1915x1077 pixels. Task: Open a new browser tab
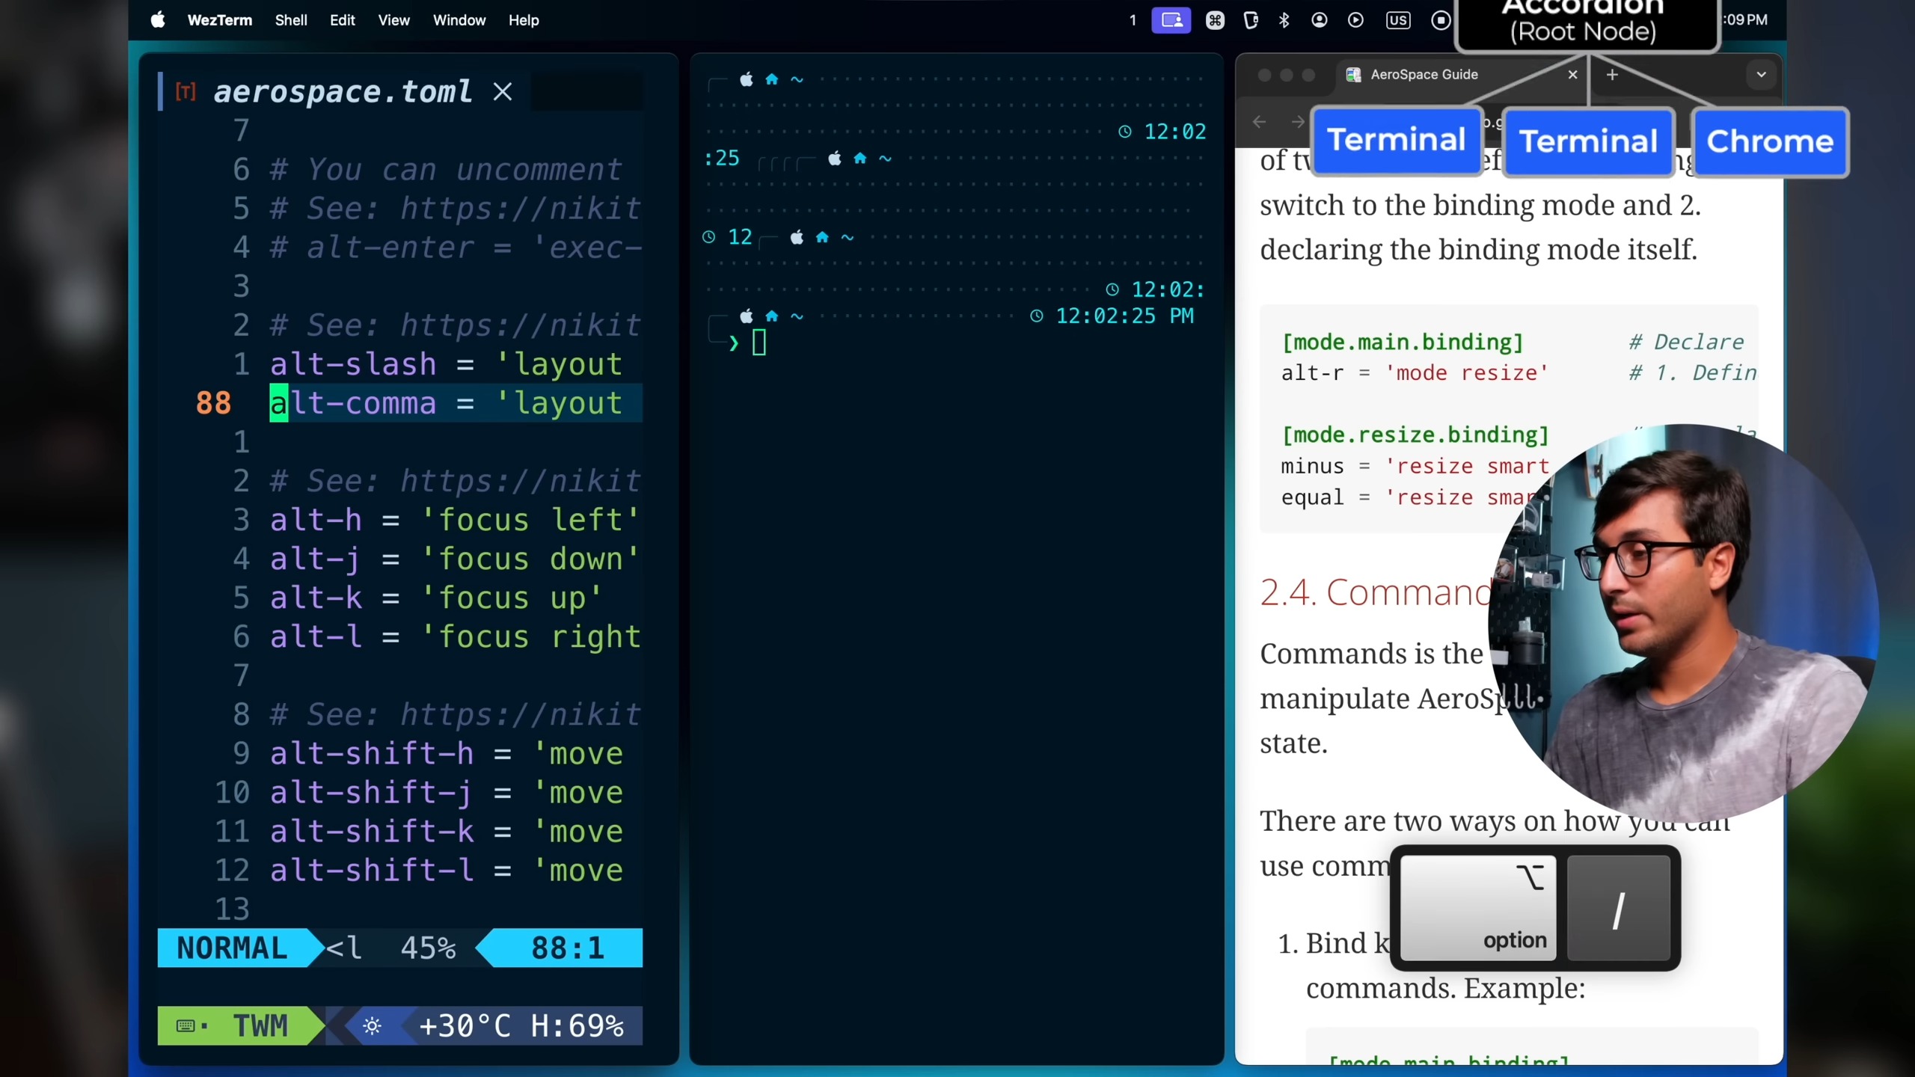coord(1612,75)
